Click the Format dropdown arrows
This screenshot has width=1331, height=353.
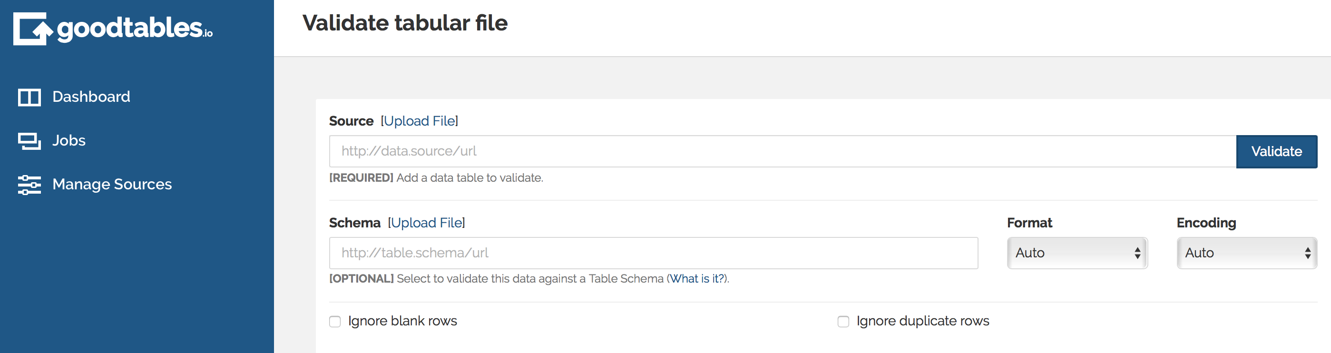1137,253
